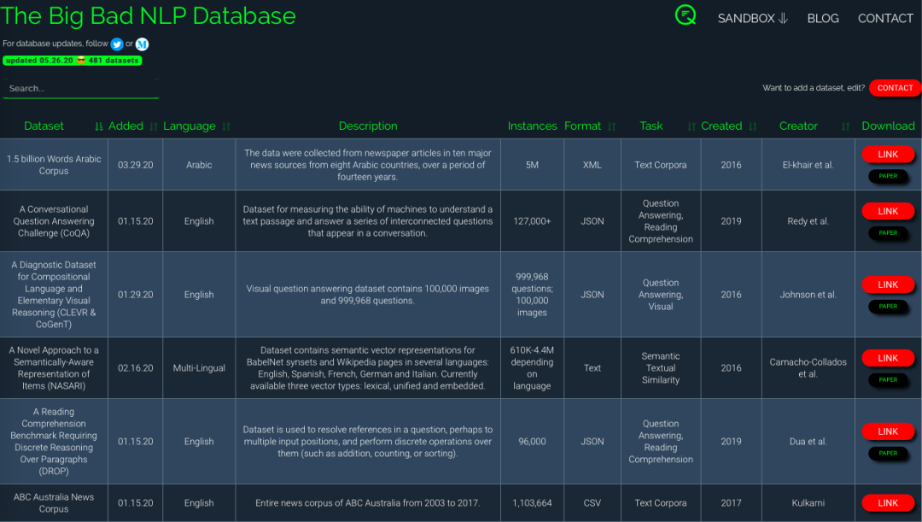Click sort arrows next to Added
The width and height of the screenshot is (922, 522).
pyautogui.click(x=154, y=126)
